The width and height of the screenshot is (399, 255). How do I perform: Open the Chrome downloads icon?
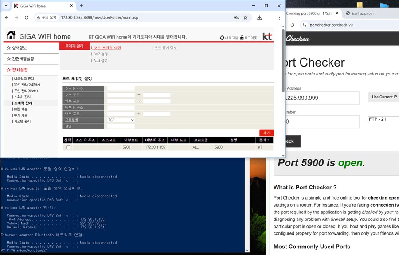point(259,17)
